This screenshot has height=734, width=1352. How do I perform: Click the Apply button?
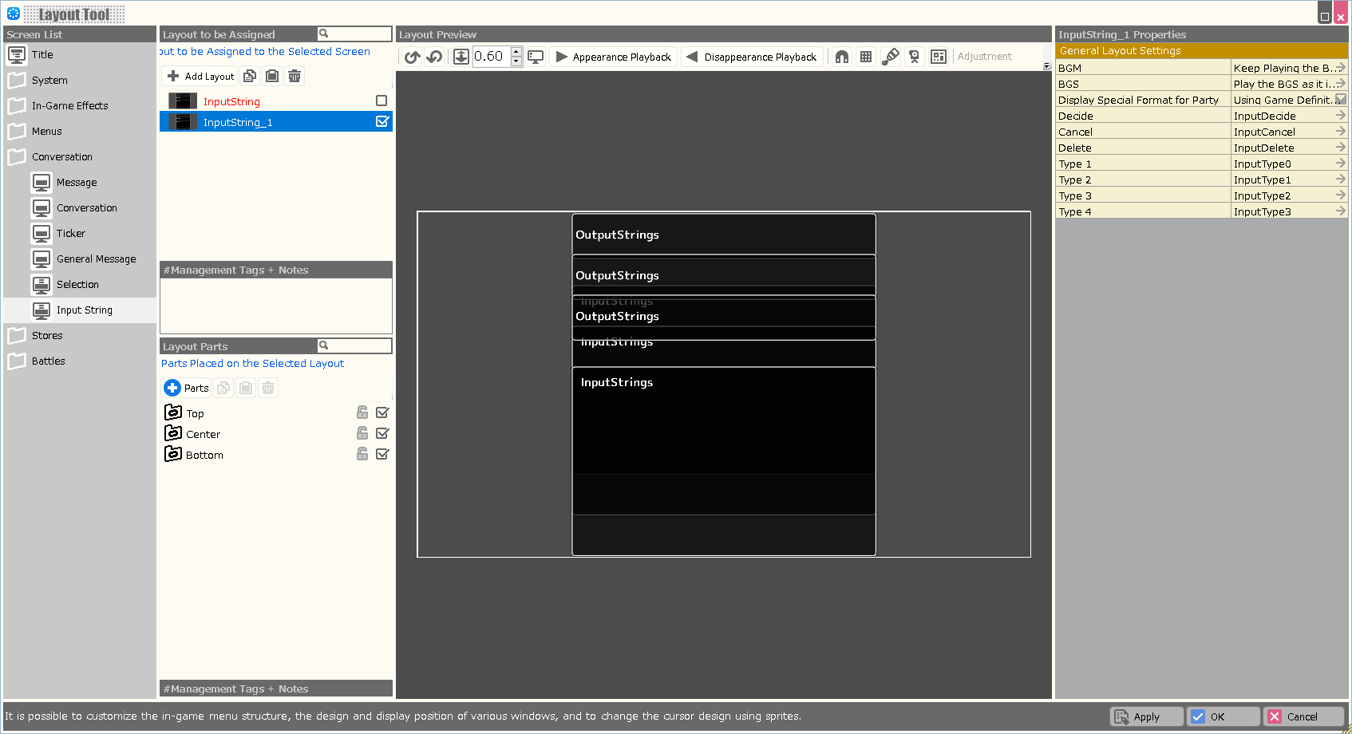[1146, 716]
